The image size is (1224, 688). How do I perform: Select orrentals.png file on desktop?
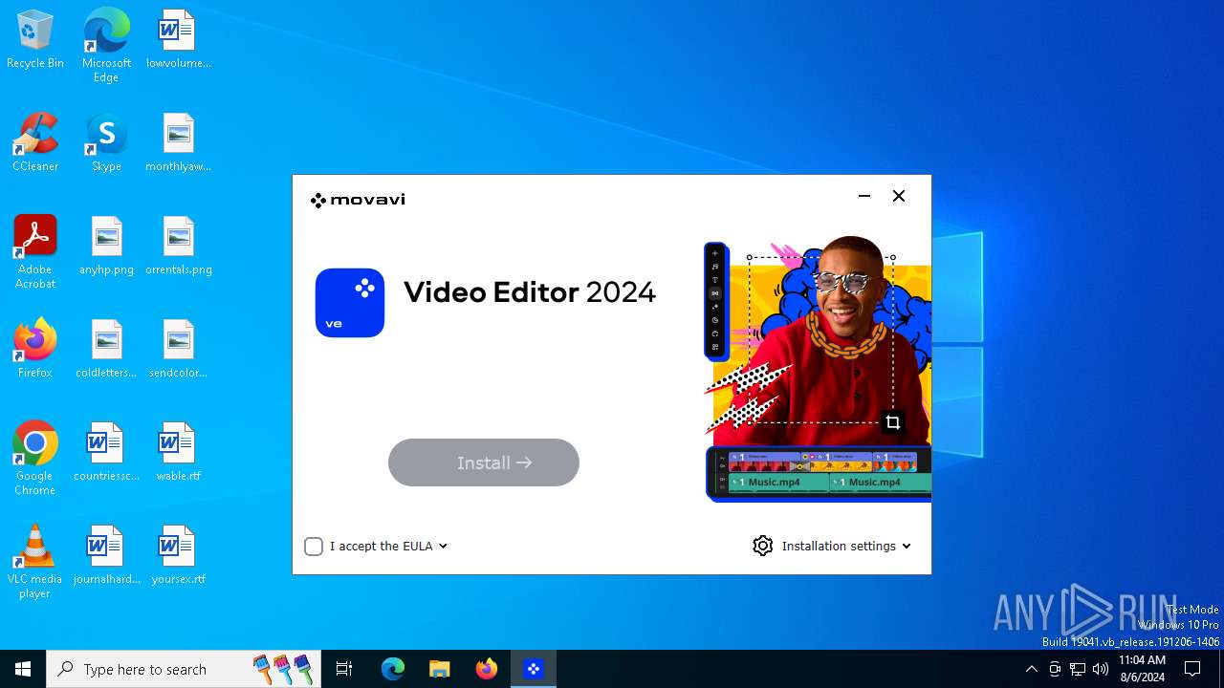[178, 247]
